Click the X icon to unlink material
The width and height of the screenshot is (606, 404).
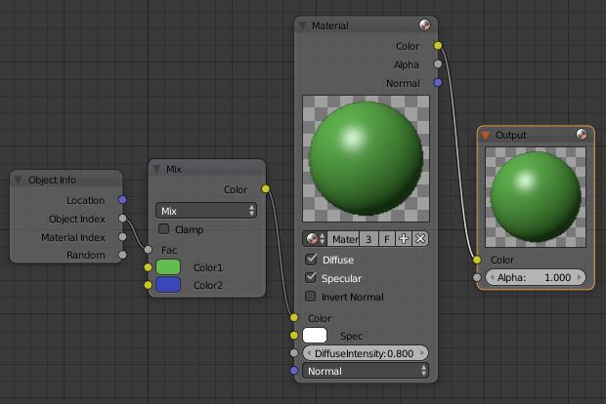pyautogui.click(x=420, y=239)
